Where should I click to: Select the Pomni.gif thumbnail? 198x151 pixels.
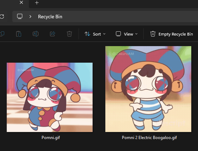[x=50, y=97]
